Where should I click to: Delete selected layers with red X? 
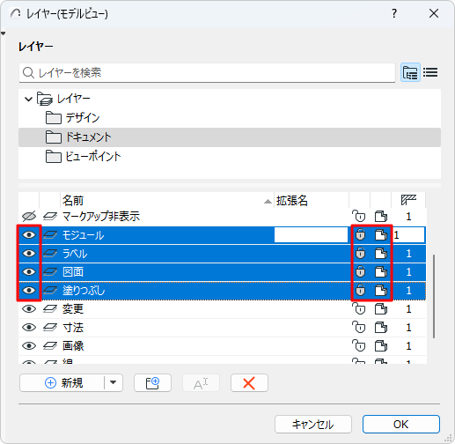coord(249,383)
